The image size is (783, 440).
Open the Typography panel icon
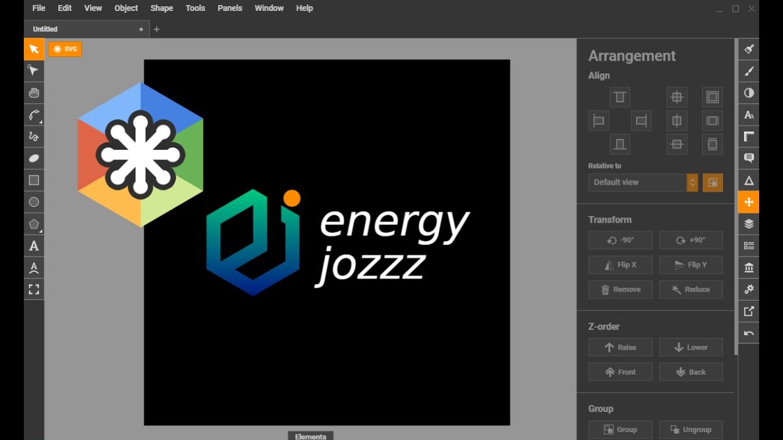tap(749, 115)
